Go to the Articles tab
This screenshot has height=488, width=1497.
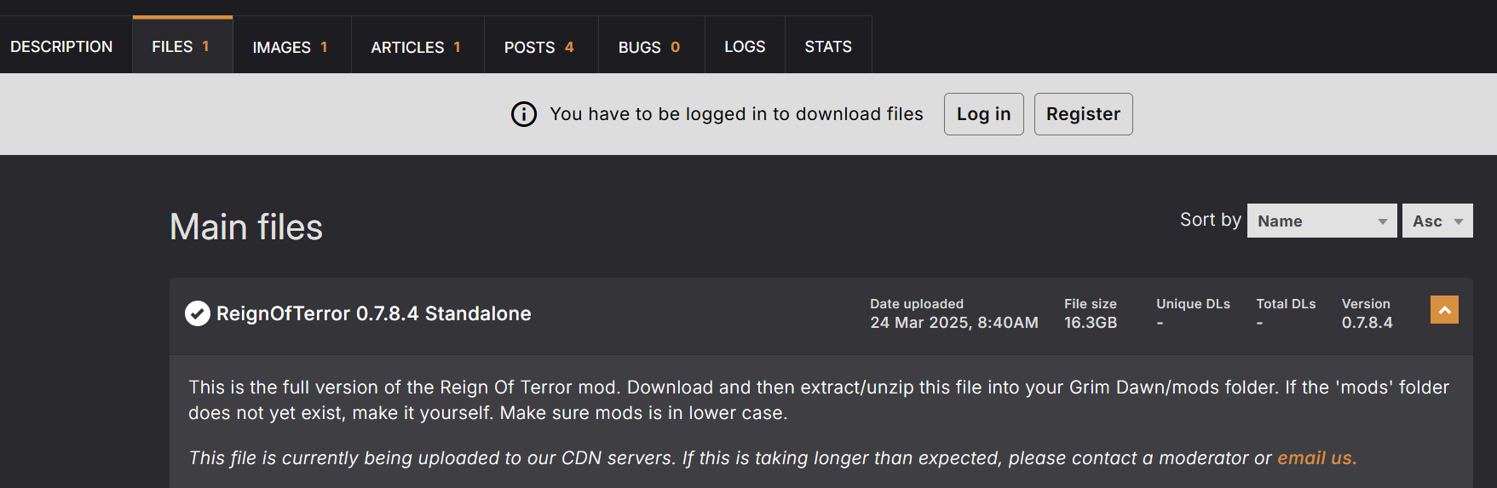[x=417, y=47]
